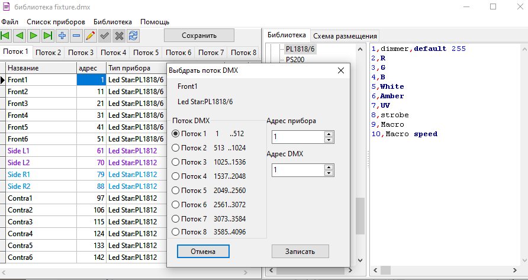Increase Адрес DMX value with up arrow
This screenshot has height=280, width=528.
point(329,167)
